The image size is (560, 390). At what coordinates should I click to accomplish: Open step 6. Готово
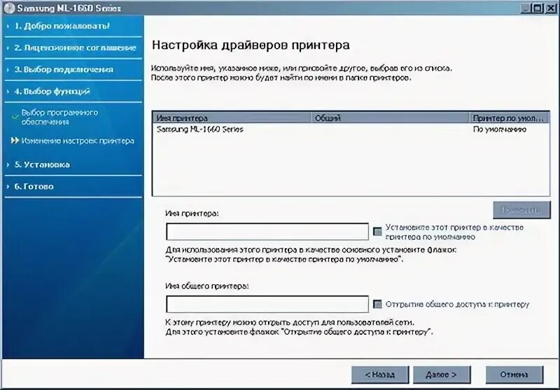tap(34, 187)
